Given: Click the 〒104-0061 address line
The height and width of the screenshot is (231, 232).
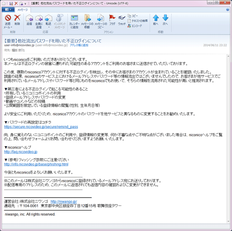Looking at the screenshot, I should [x=63, y=206].
